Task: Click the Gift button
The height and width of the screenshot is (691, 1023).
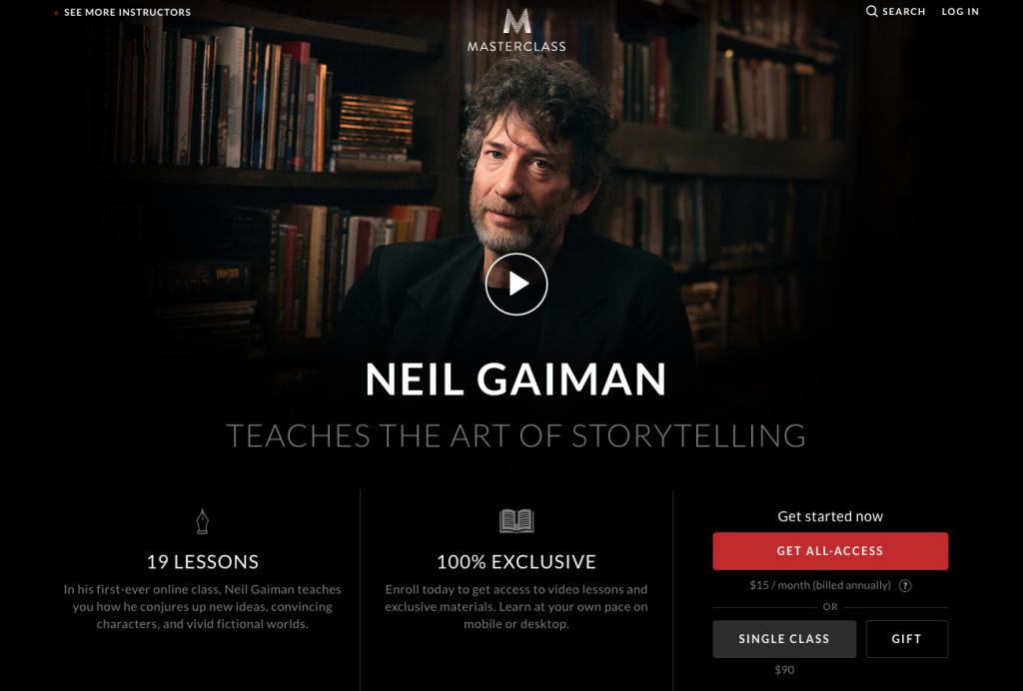Action: pos(907,639)
